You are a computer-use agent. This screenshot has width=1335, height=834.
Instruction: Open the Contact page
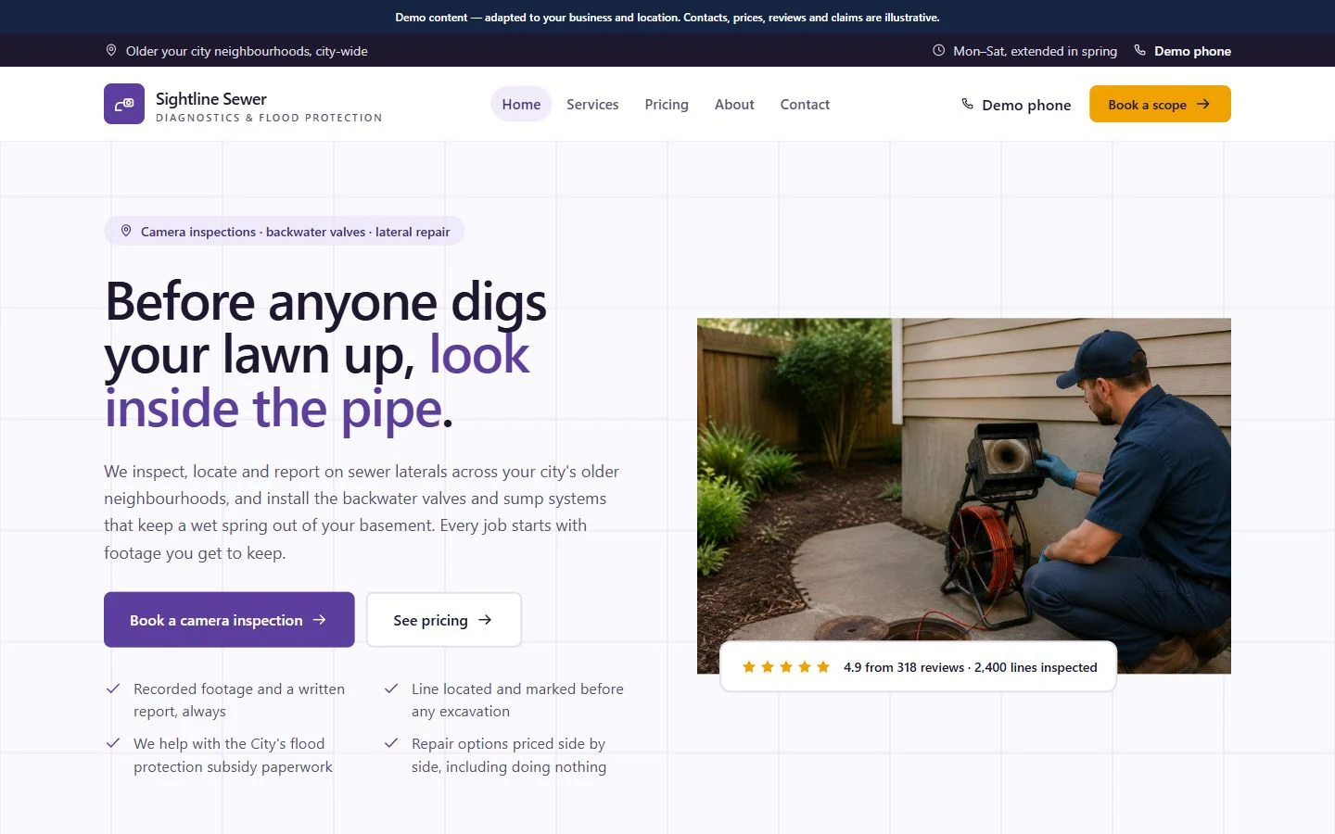pos(805,104)
